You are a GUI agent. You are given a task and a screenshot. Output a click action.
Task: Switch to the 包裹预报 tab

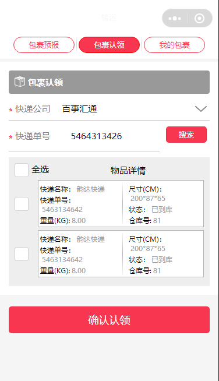click(x=44, y=45)
